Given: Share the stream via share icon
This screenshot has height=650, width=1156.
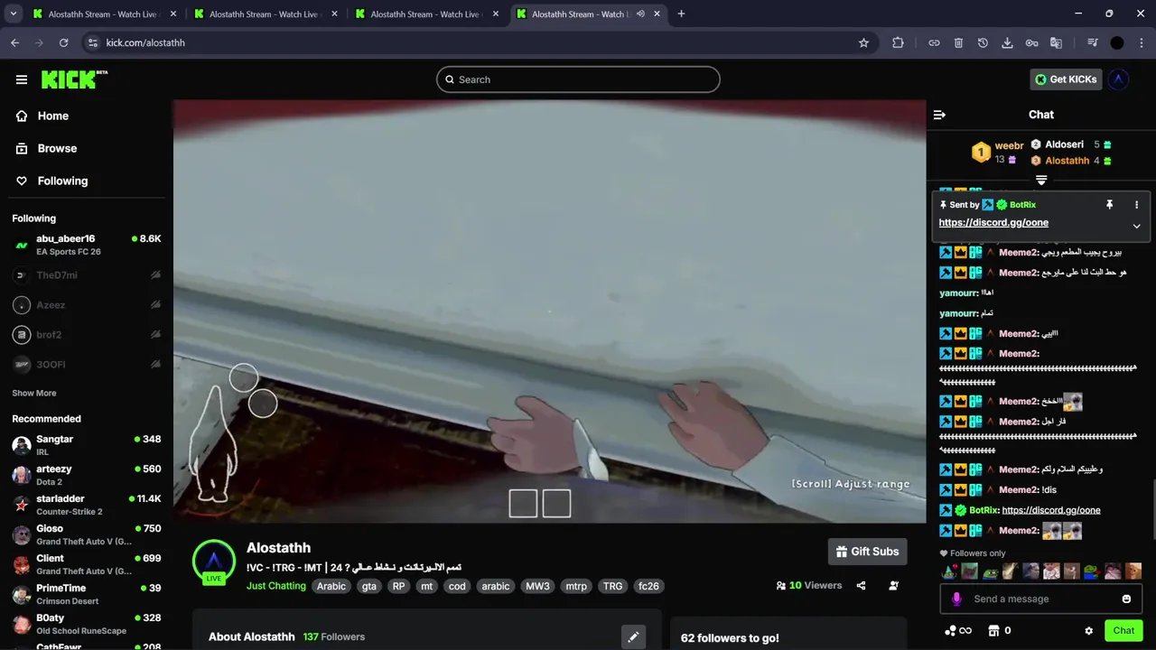Looking at the screenshot, I should point(861,586).
